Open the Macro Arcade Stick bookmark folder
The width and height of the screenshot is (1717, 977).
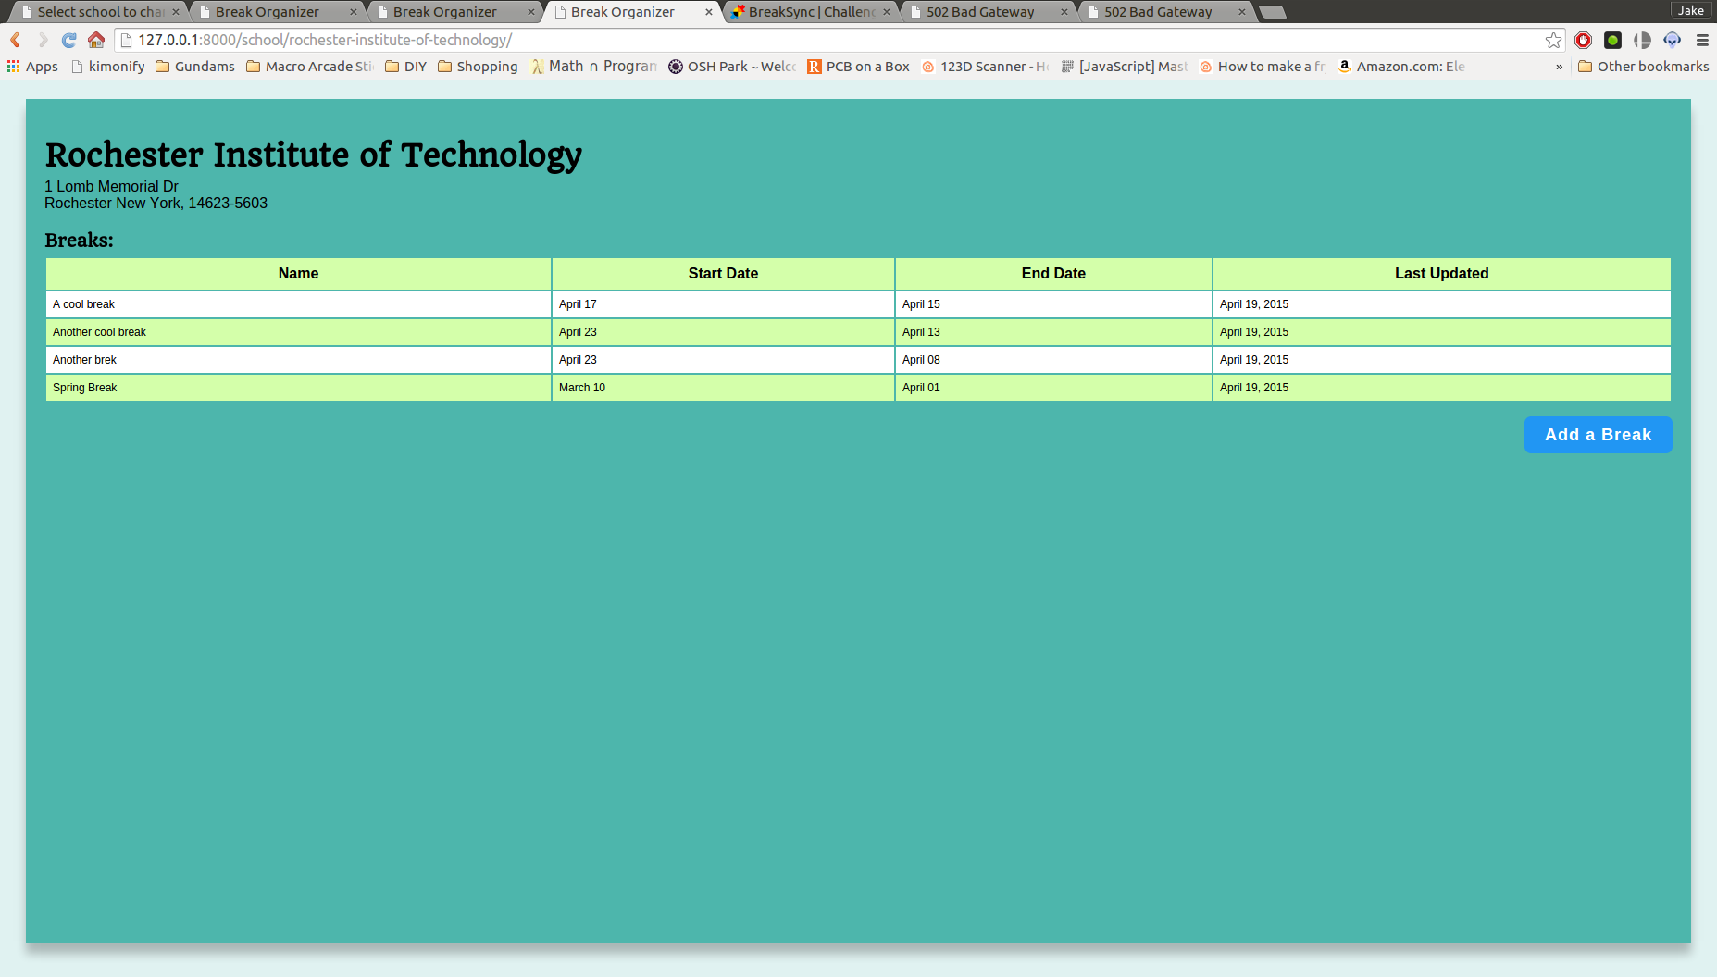pyautogui.click(x=310, y=67)
